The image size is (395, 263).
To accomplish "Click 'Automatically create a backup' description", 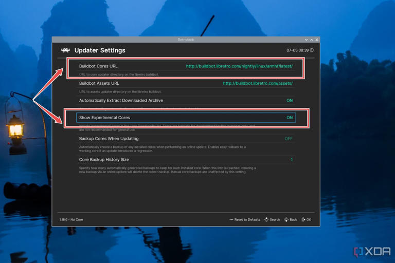I will 163,149.
